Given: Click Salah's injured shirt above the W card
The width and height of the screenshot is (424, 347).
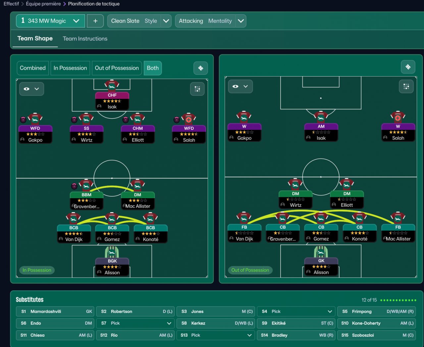Looking at the screenshot, I should [x=398, y=117].
